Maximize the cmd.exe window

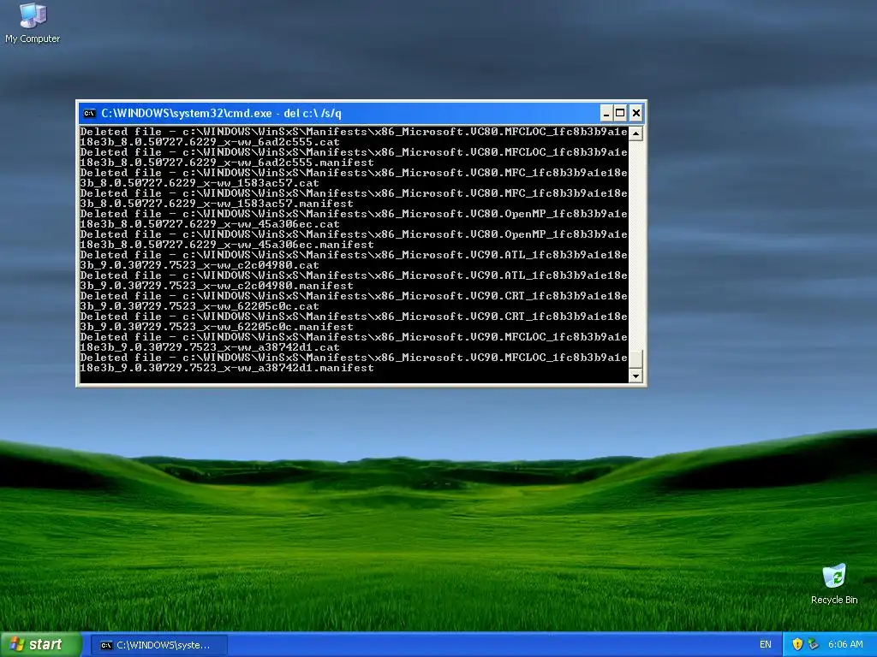point(620,114)
